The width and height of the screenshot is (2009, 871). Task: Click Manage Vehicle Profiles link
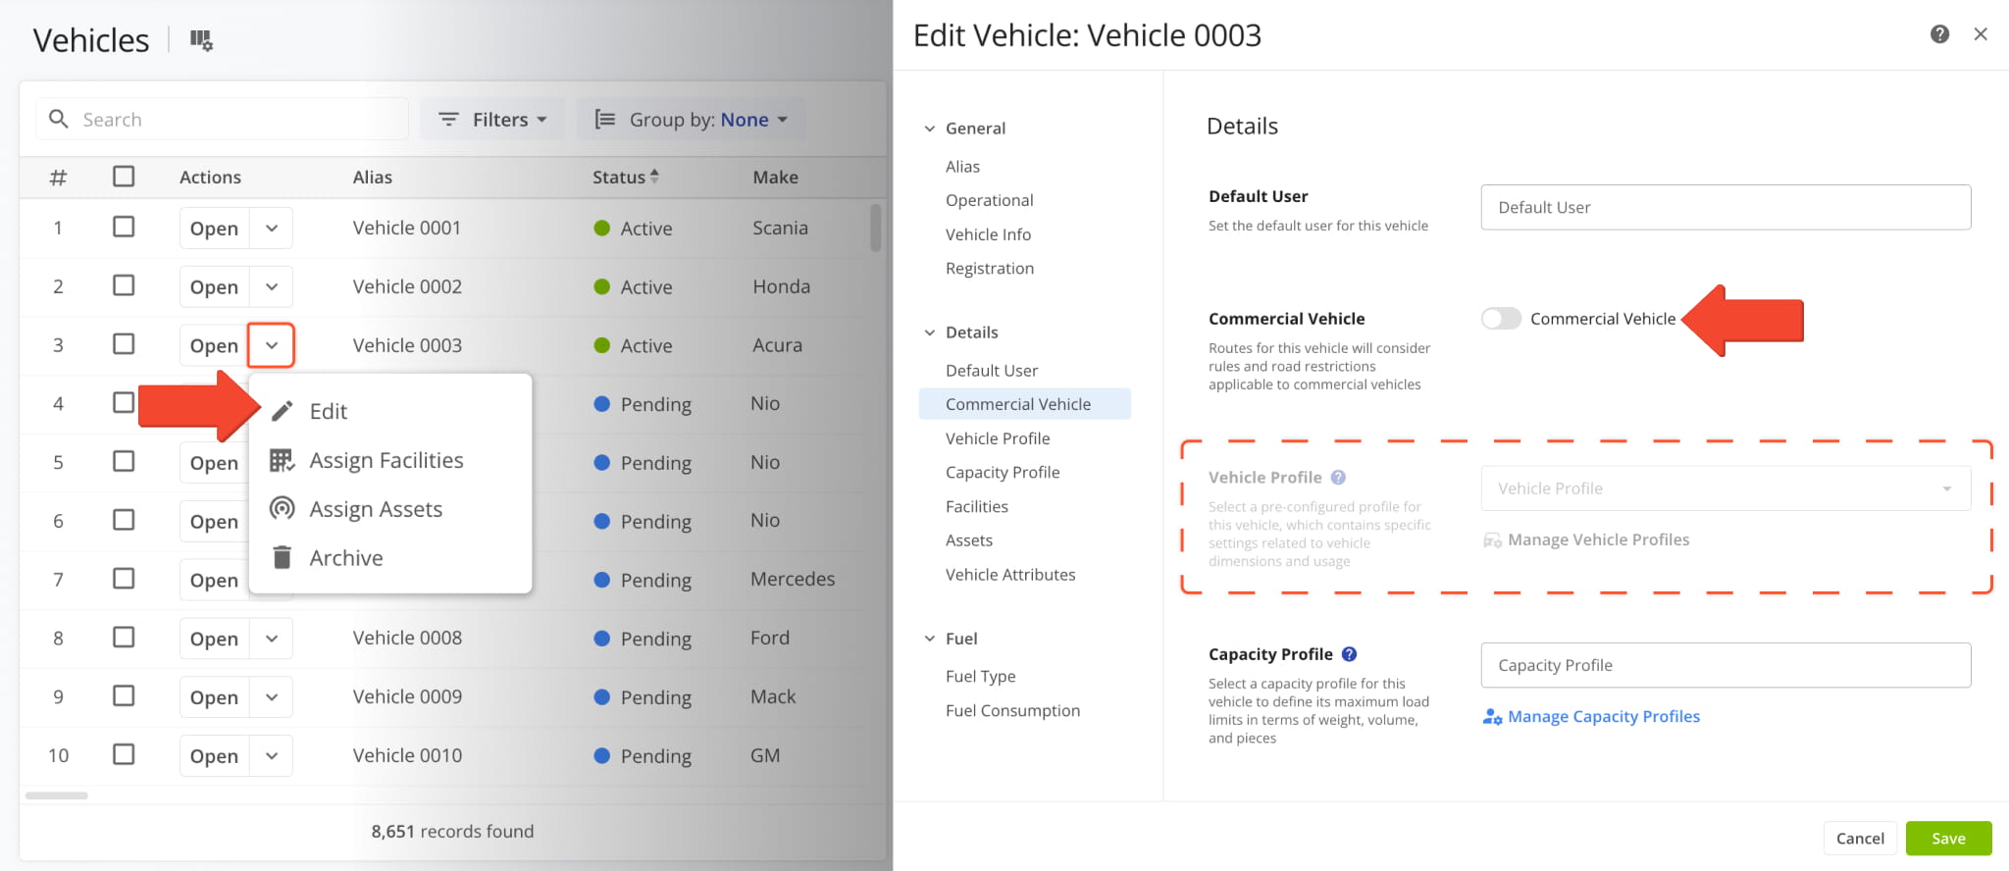[x=1598, y=540]
